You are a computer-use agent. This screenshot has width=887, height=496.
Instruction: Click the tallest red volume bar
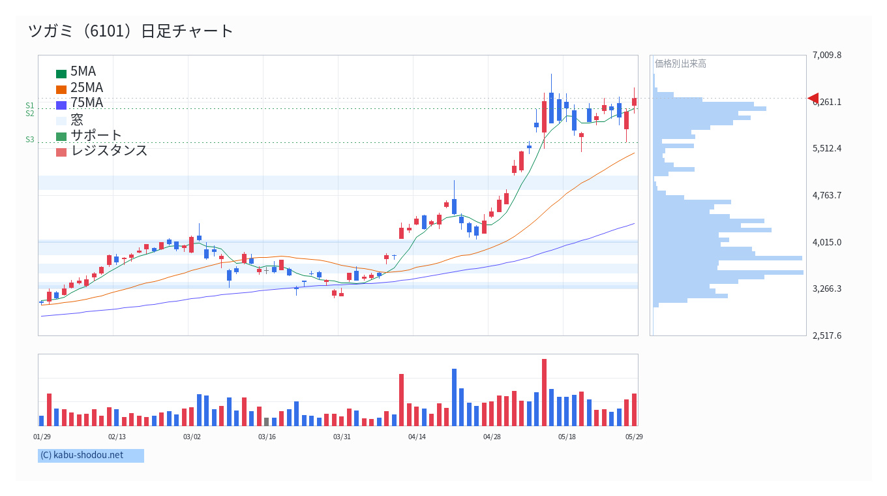544,392
